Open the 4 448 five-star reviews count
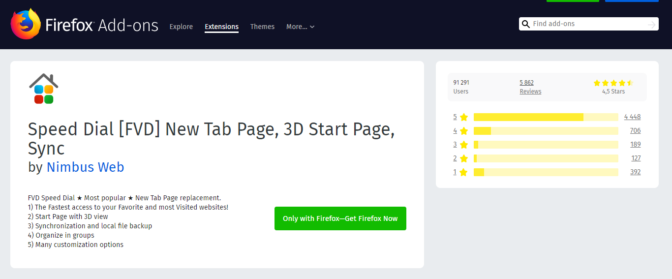Viewport: 672px width, 279px height. pyautogui.click(x=632, y=117)
